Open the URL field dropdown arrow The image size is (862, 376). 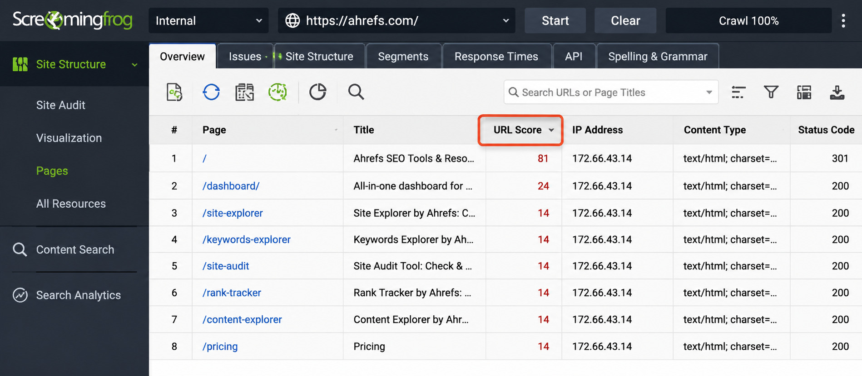point(506,20)
